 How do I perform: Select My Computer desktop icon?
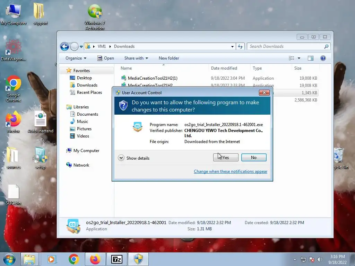click(14, 14)
